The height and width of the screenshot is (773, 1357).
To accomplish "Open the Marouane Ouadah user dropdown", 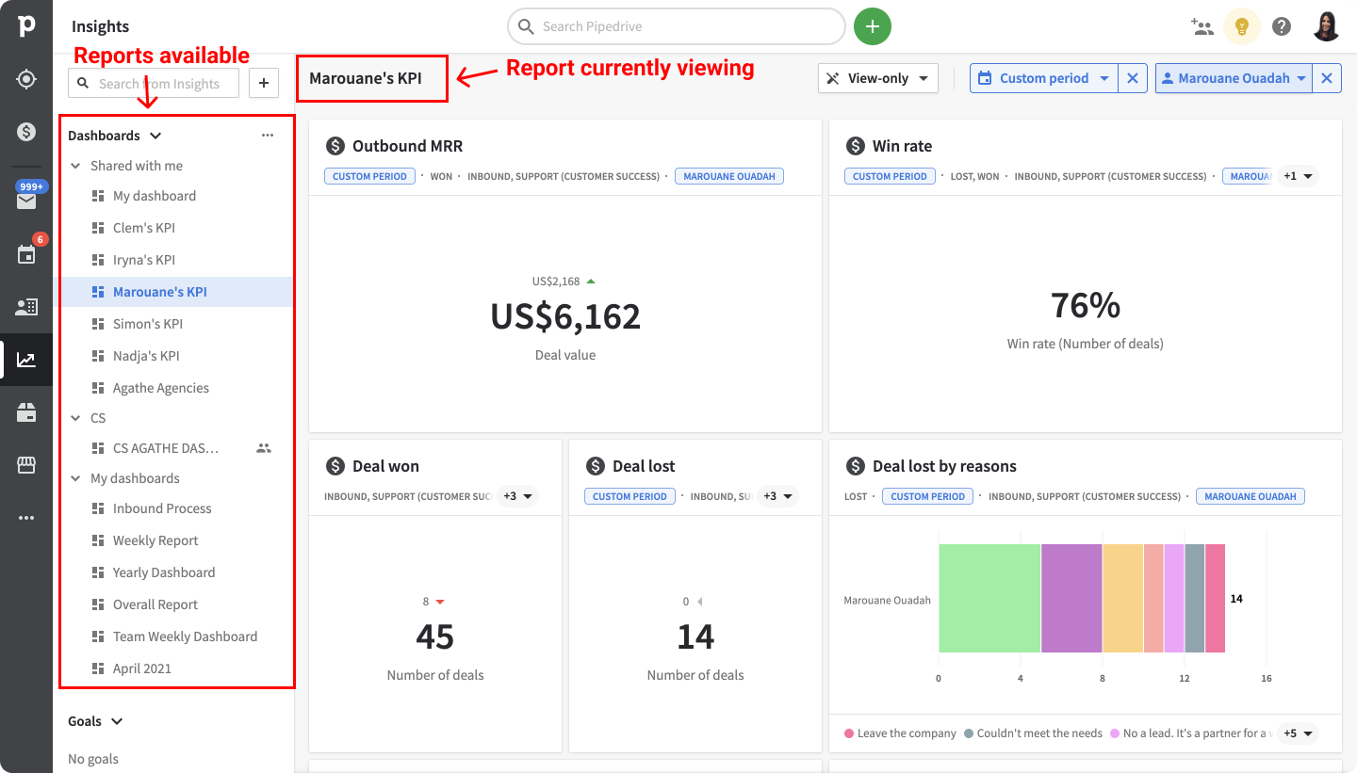I will tap(1234, 78).
